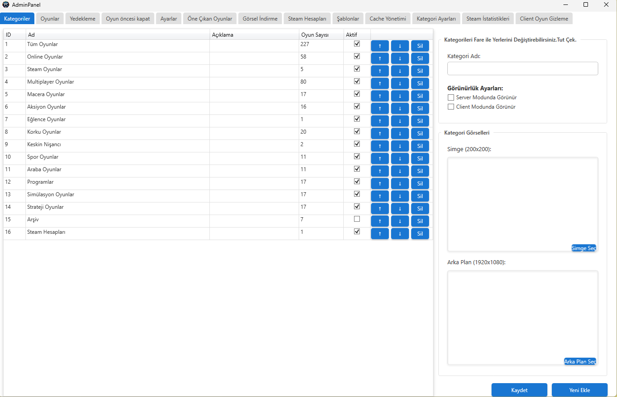Move Multiplayer Oyunlar row up
This screenshot has width=617, height=397.
[x=380, y=83]
